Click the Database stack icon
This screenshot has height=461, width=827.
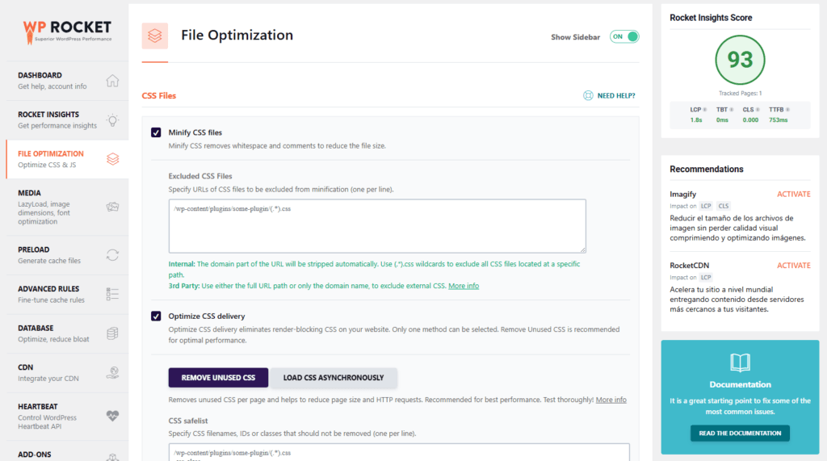112,333
